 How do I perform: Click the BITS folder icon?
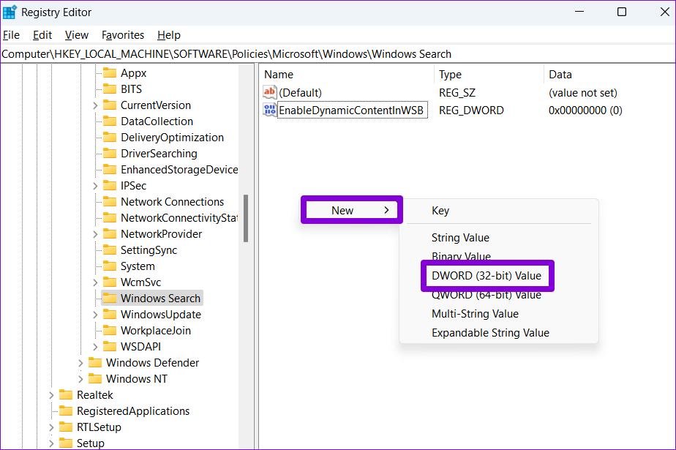coord(110,89)
